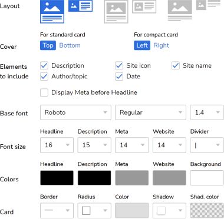The height and width of the screenshot is (219, 224).
Task: Open the Regular font weight dropdown
Action: pos(150,112)
